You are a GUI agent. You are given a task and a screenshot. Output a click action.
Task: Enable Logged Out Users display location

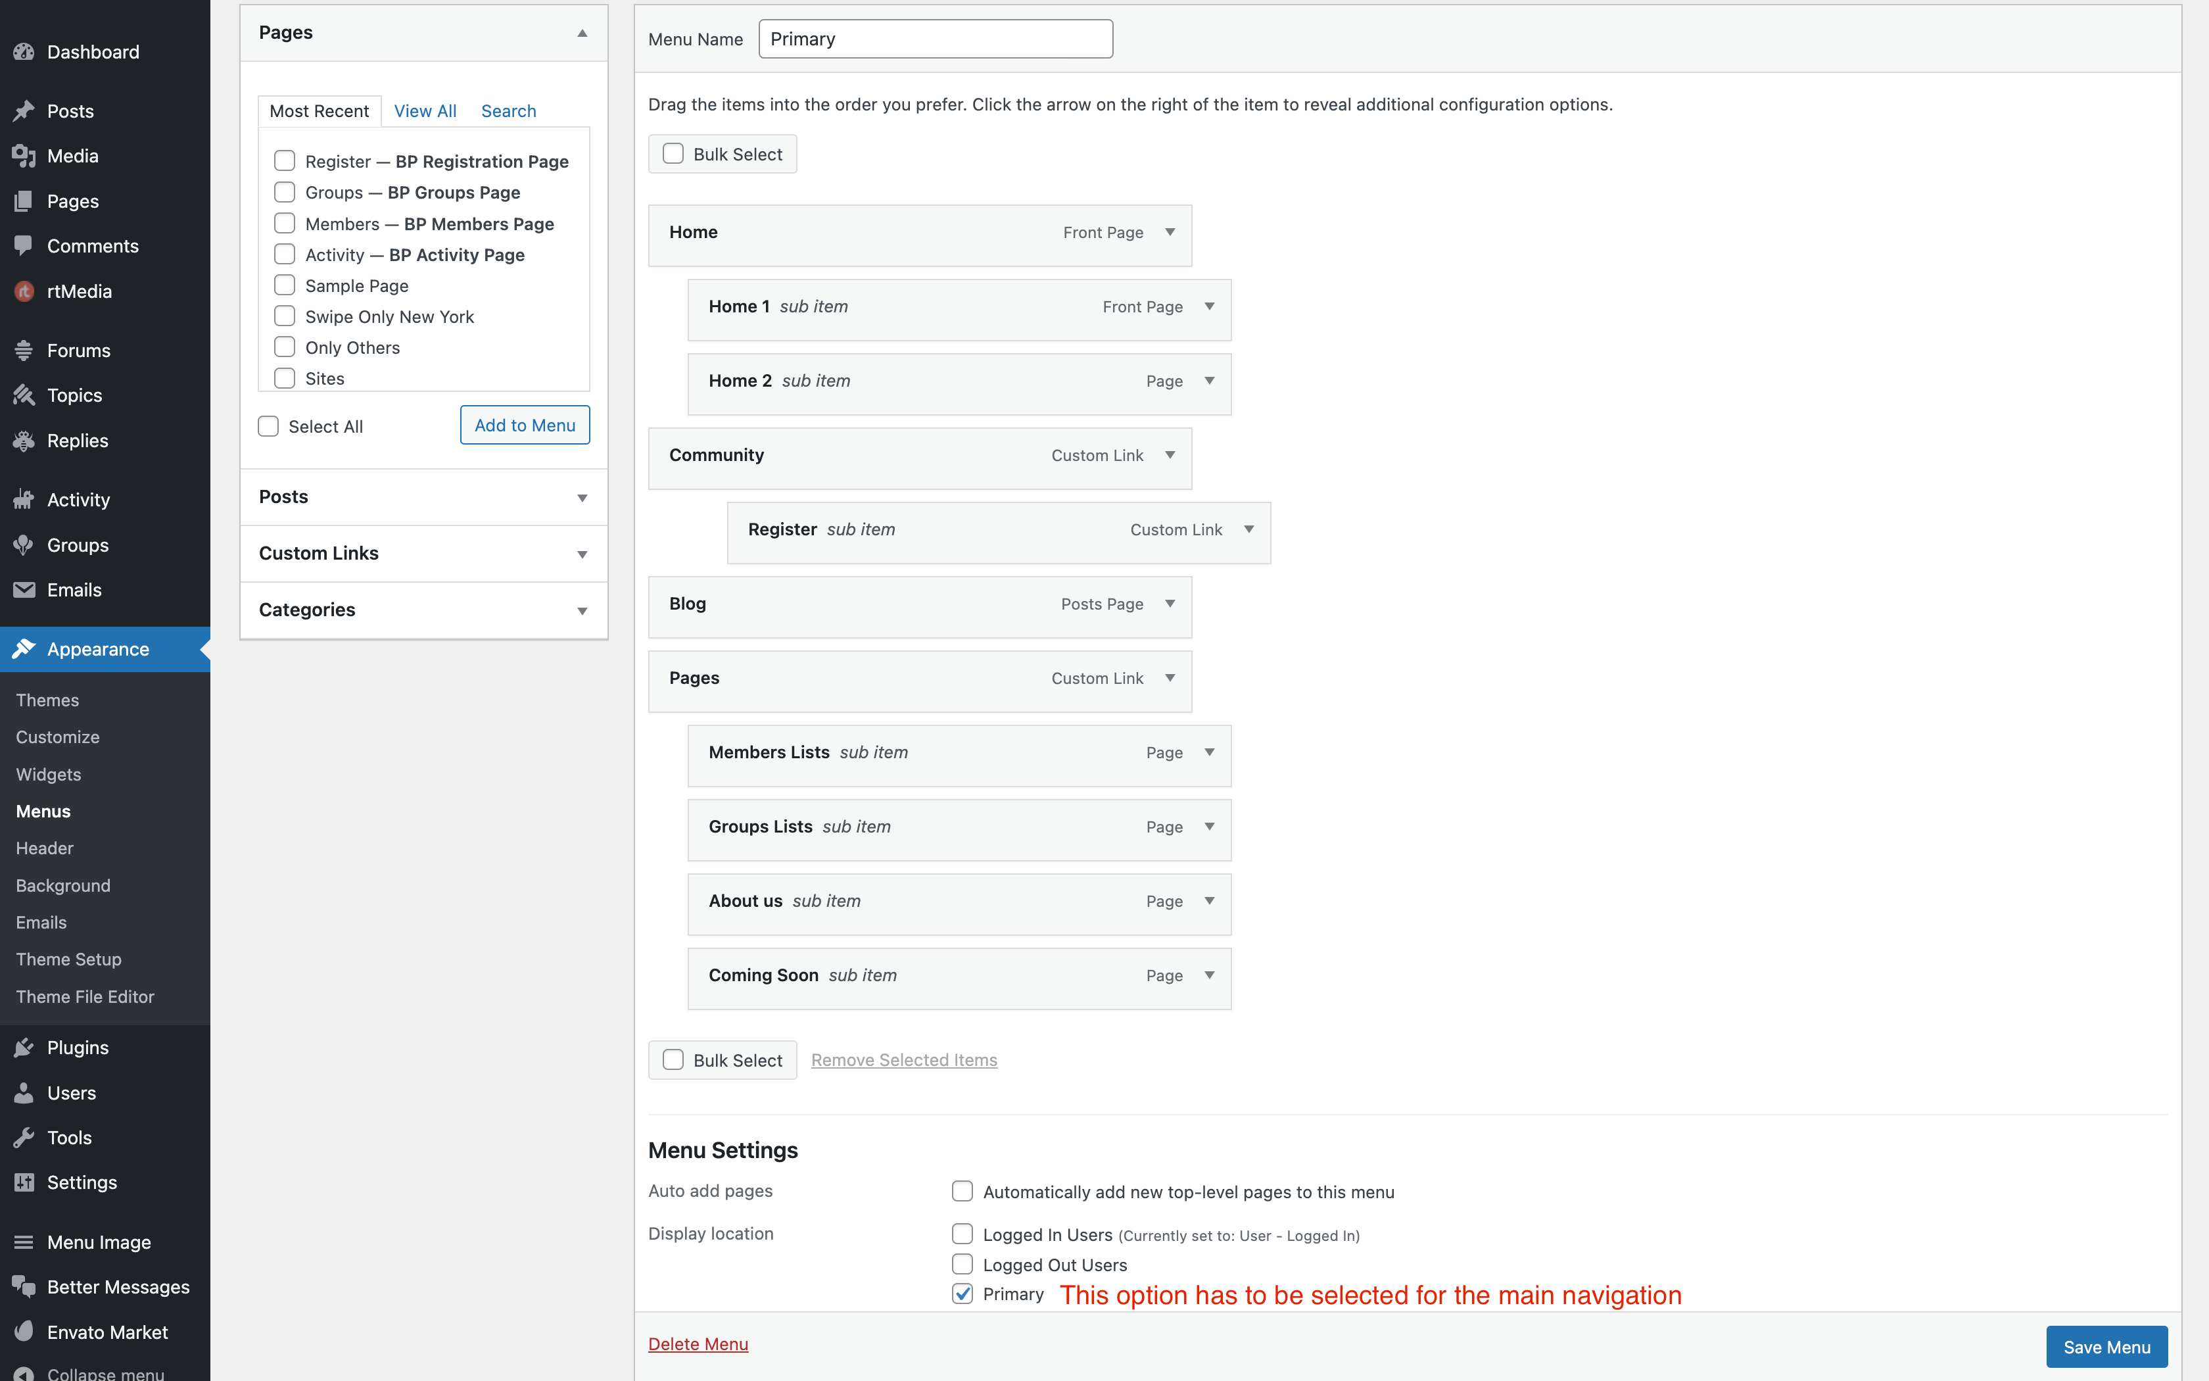pos(962,1264)
